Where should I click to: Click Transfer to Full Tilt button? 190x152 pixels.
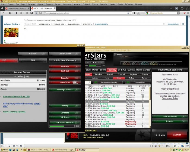65,83
